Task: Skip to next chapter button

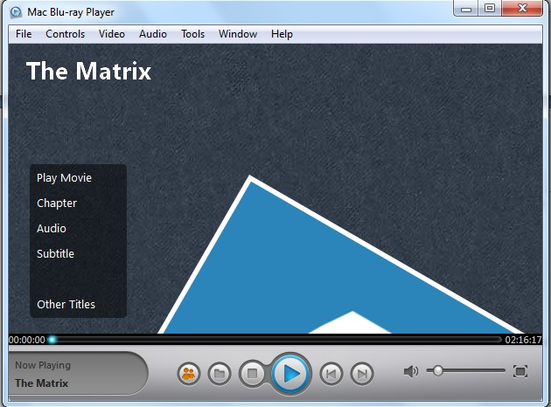Action: tap(361, 374)
